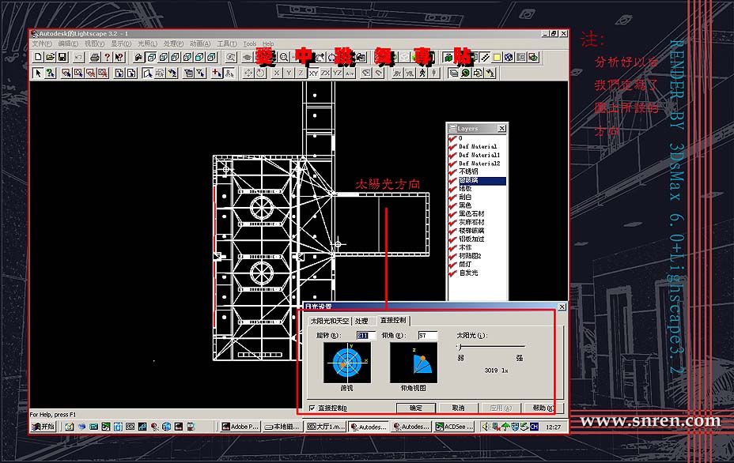Click the 12:27 taskbar clock

554,427
